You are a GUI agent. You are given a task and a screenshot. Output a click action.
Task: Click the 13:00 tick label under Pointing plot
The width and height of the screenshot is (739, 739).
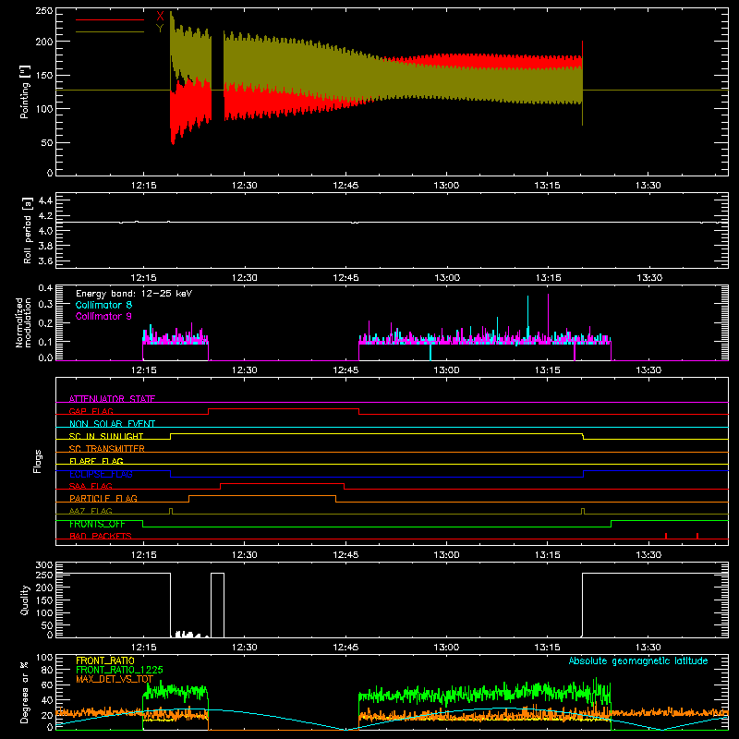pyautogui.click(x=446, y=186)
